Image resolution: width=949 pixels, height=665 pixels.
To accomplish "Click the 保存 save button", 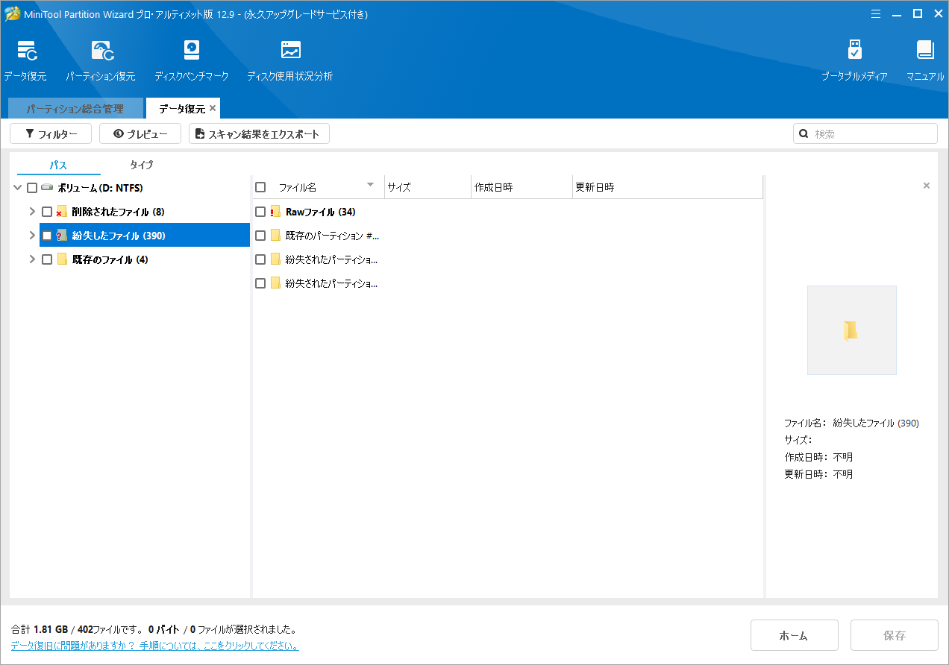I will pyautogui.click(x=895, y=635).
